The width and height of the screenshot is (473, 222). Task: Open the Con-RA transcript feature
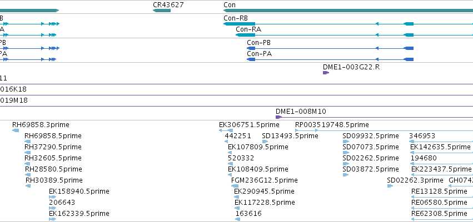click(354, 35)
